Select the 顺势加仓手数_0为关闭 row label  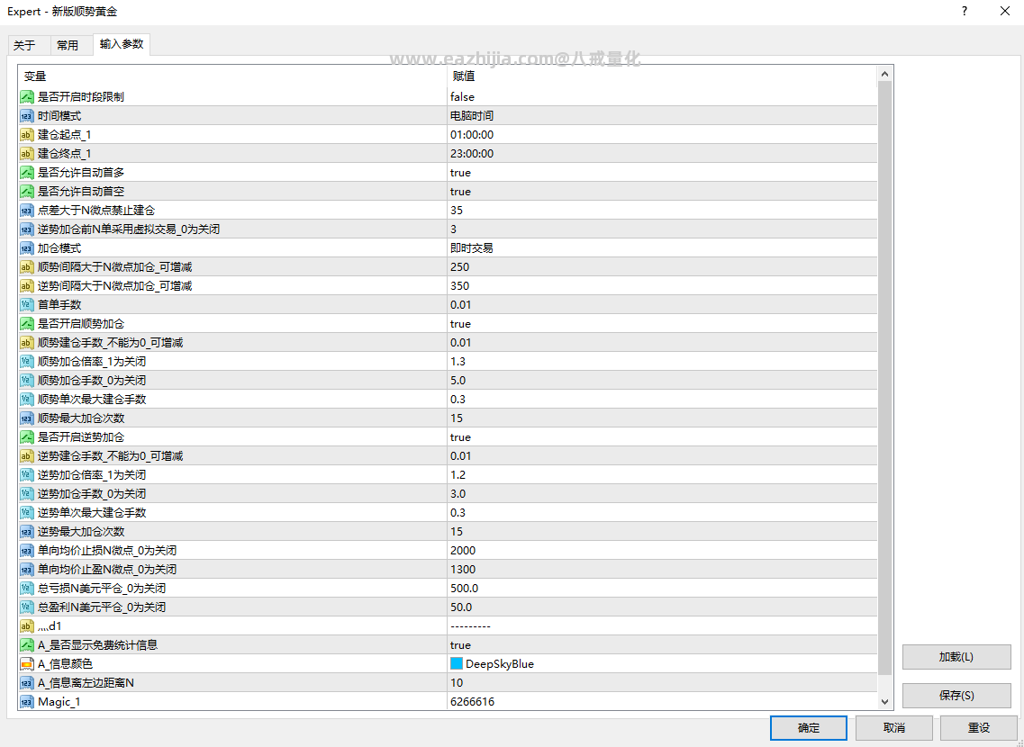[x=92, y=381]
